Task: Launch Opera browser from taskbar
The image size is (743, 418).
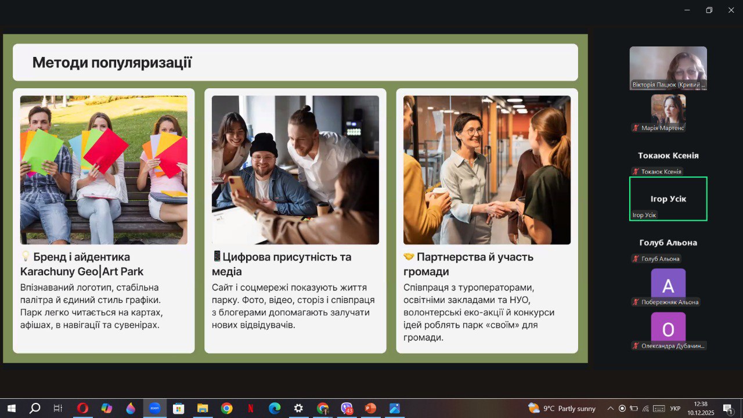Action: [x=82, y=408]
